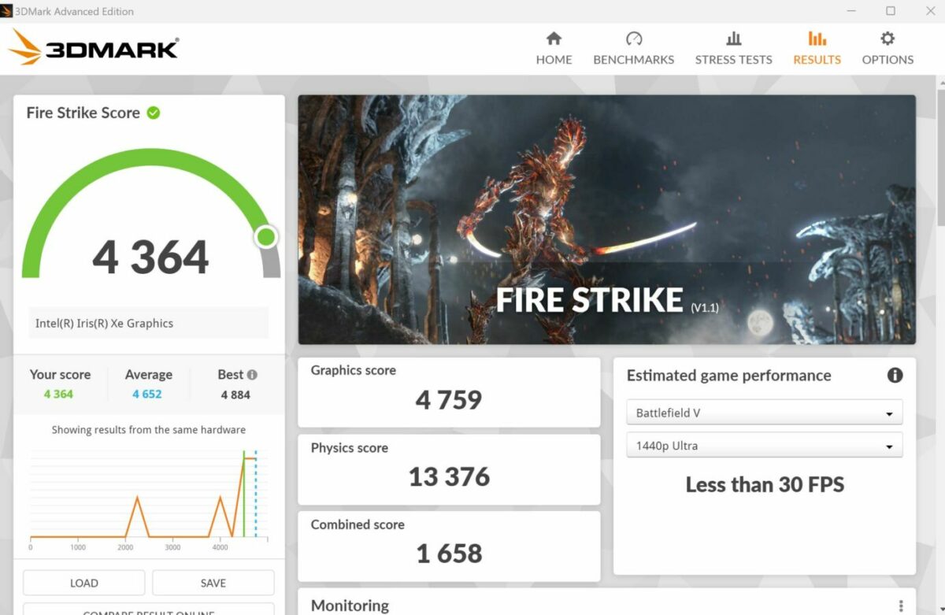Click the Estimated game performance heading
The image size is (945, 615).
point(728,376)
